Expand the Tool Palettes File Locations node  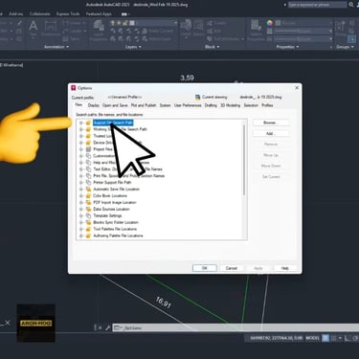[80, 229]
